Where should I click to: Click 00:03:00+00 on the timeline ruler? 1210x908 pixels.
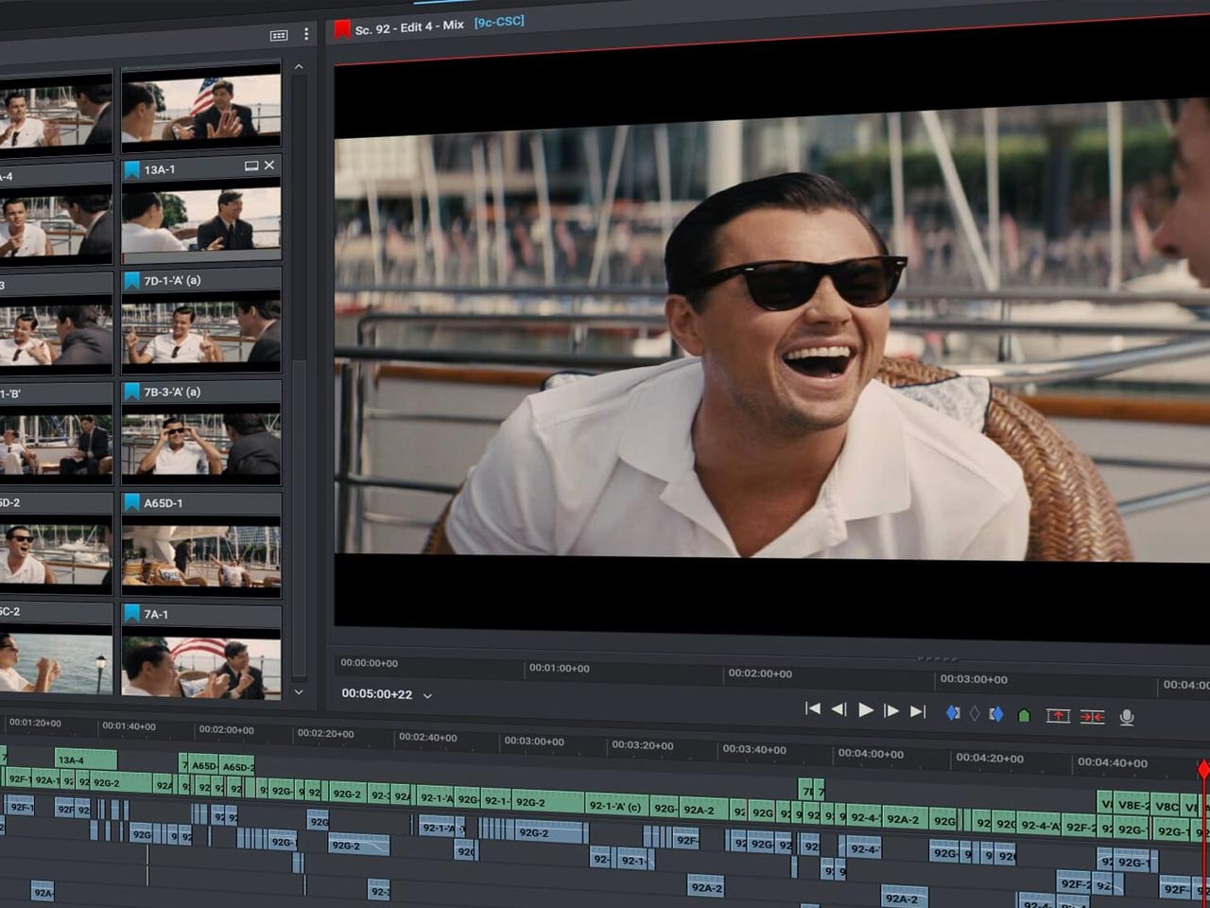coord(533,742)
